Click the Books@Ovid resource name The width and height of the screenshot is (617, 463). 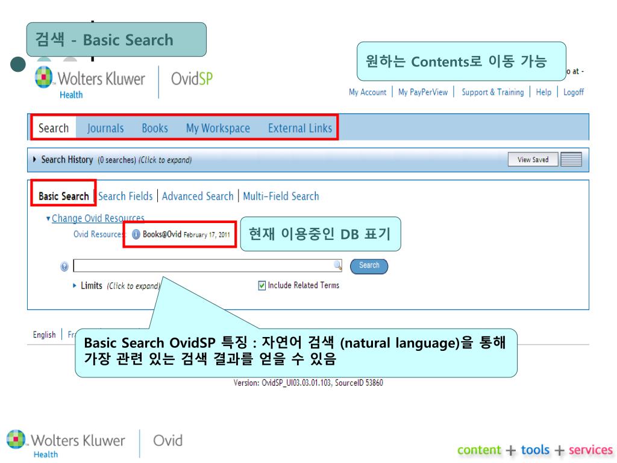click(161, 235)
